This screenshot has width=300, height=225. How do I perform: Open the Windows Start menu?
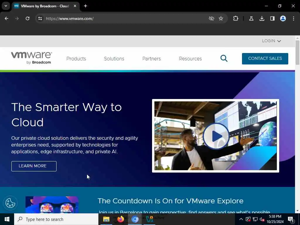click(x=7, y=219)
